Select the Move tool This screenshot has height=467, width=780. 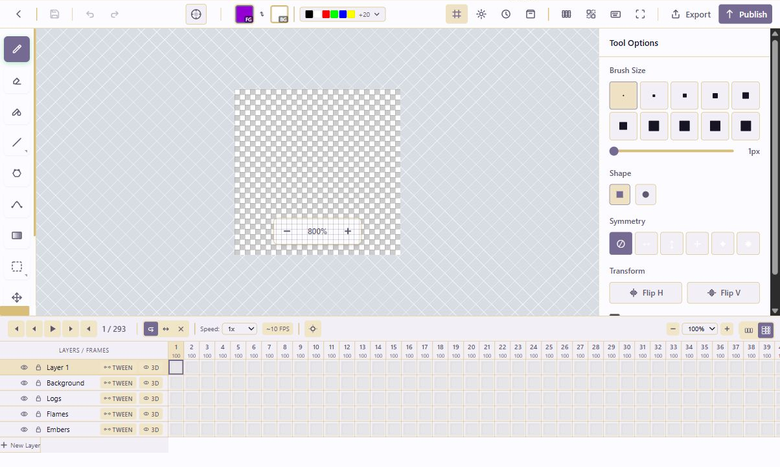pyautogui.click(x=17, y=298)
